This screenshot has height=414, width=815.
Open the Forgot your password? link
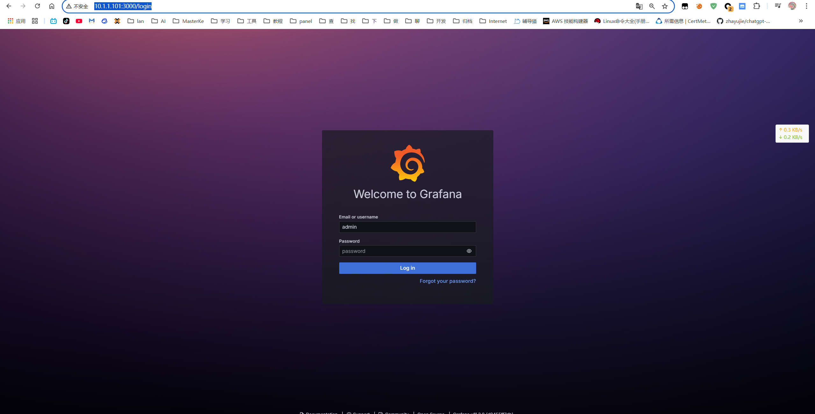(447, 281)
